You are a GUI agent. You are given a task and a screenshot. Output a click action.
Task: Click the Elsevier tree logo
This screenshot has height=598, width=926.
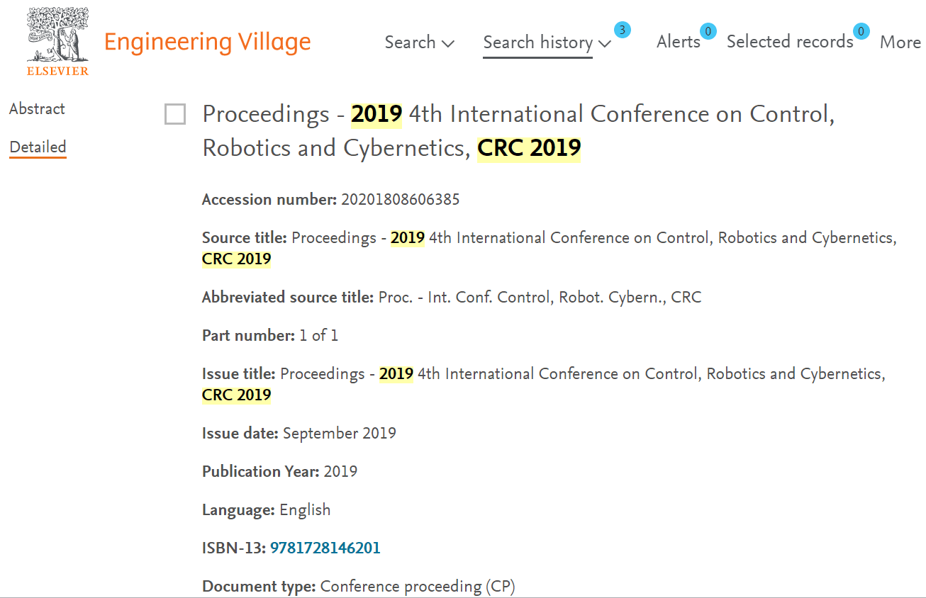[58, 40]
